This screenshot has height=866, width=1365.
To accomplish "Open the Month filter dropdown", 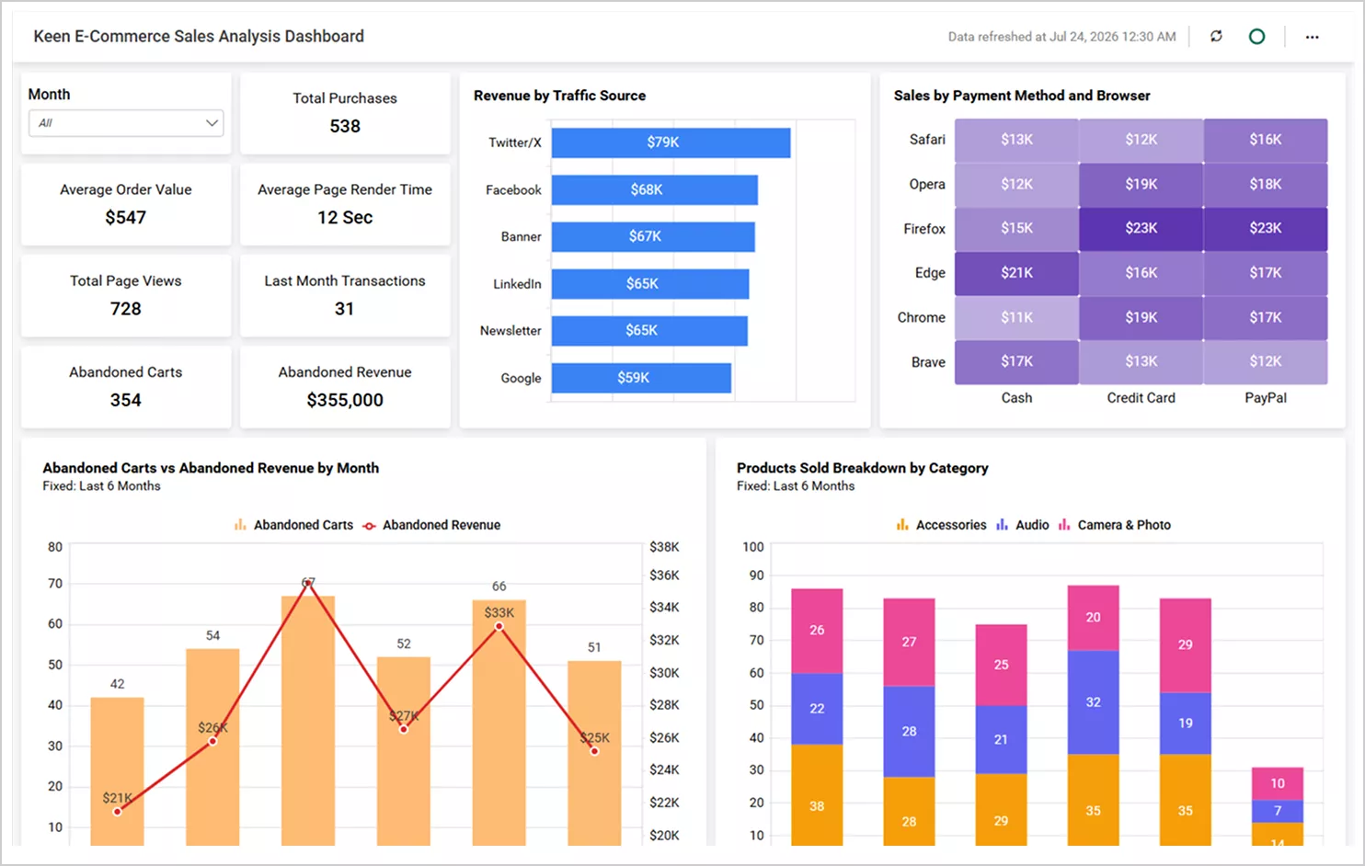I will point(126,123).
